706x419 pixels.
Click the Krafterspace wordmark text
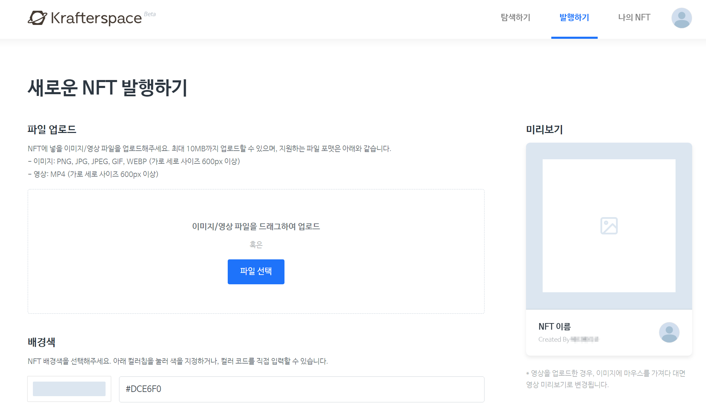96,18
